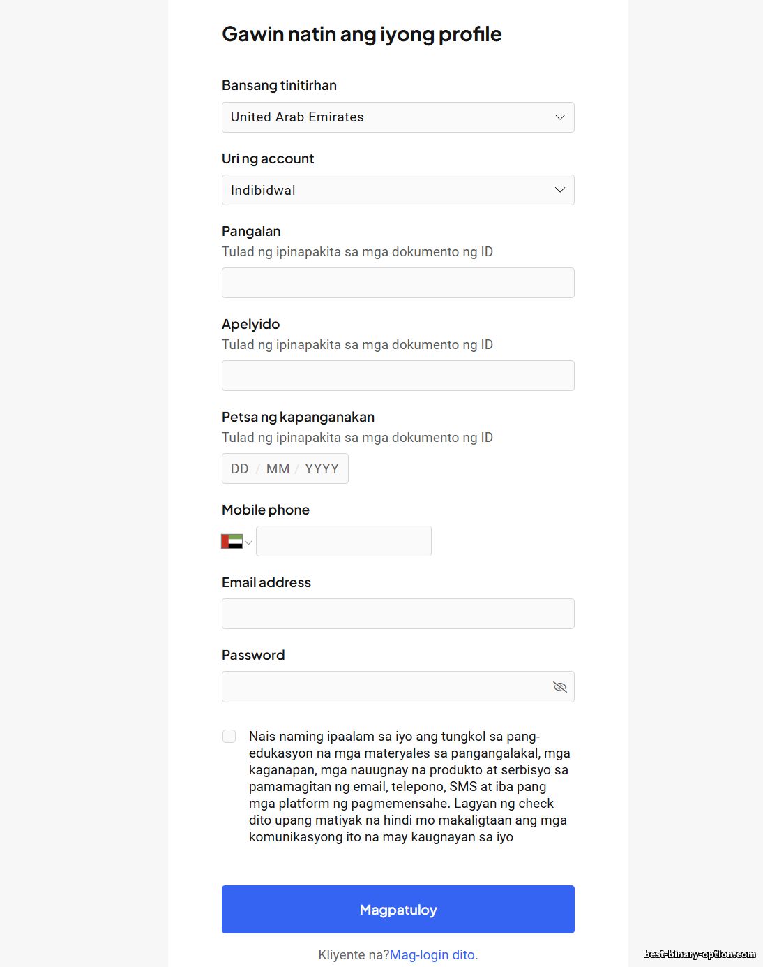Click the marketing consent paragraph text
The width and height of the screenshot is (763, 967).
409,786
